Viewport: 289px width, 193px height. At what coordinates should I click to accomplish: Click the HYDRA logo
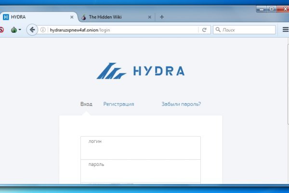140,71
